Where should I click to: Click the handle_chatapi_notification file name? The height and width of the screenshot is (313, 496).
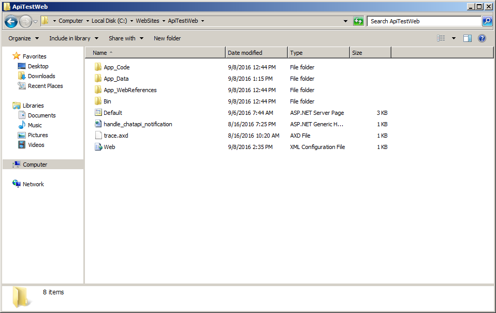(x=138, y=124)
